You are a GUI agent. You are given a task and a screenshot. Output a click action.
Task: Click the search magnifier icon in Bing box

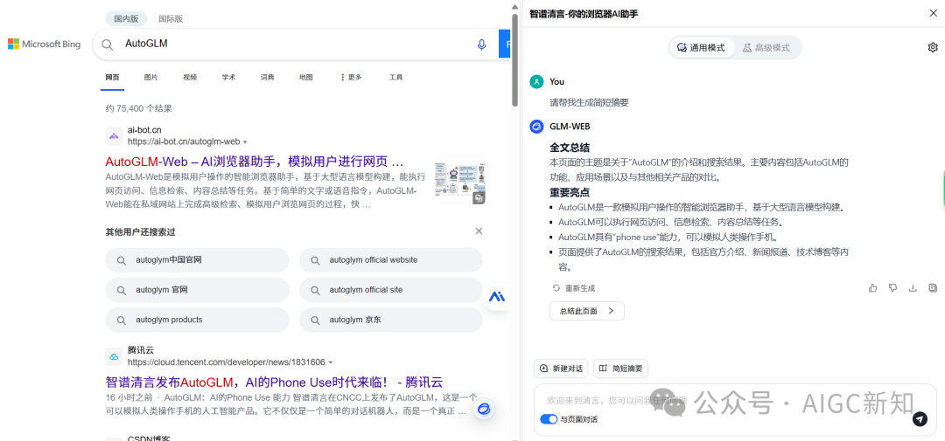pyautogui.click(x=108, y=45)
